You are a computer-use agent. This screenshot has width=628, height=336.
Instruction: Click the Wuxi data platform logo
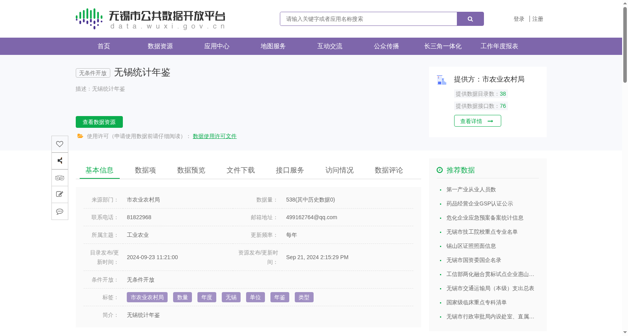(150, 19)
